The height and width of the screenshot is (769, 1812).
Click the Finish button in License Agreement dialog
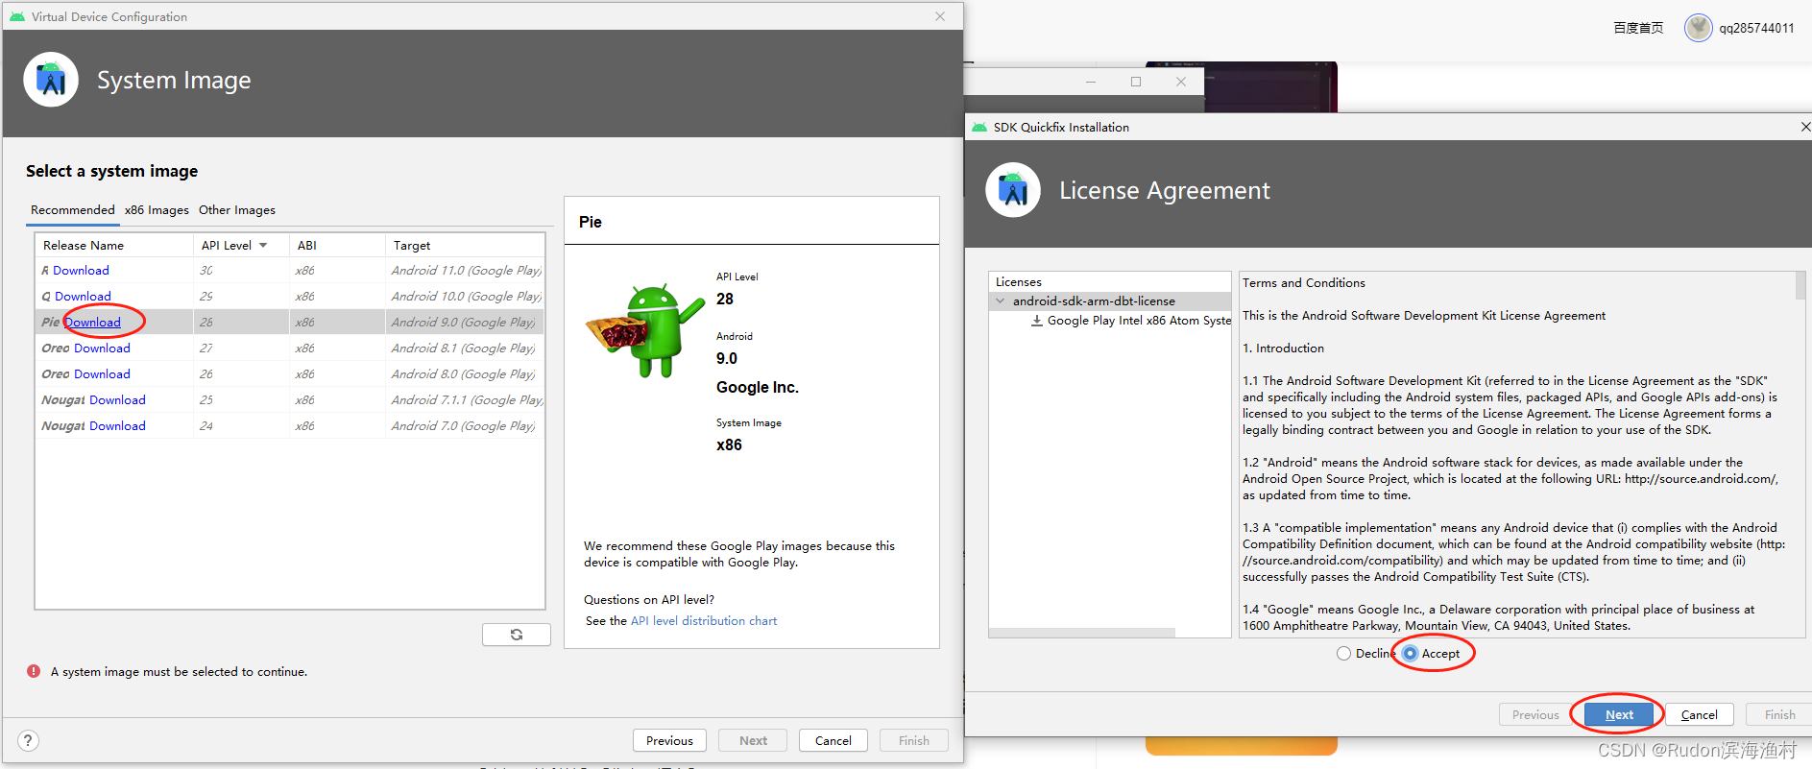coord(1779,714)
